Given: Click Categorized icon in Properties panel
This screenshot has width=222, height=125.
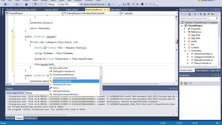Looking at the screenshot, I should [182, 84].
